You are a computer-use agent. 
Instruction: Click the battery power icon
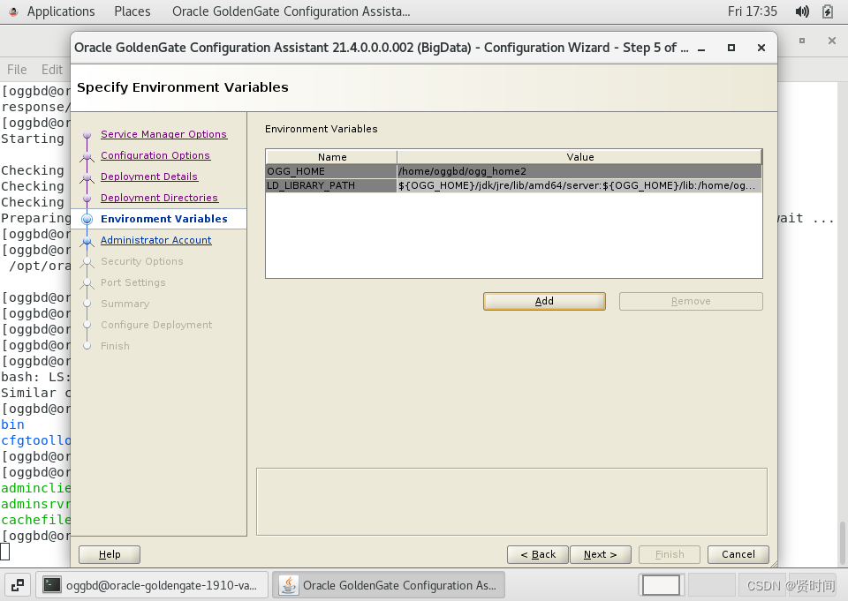[x=828, y=11]
